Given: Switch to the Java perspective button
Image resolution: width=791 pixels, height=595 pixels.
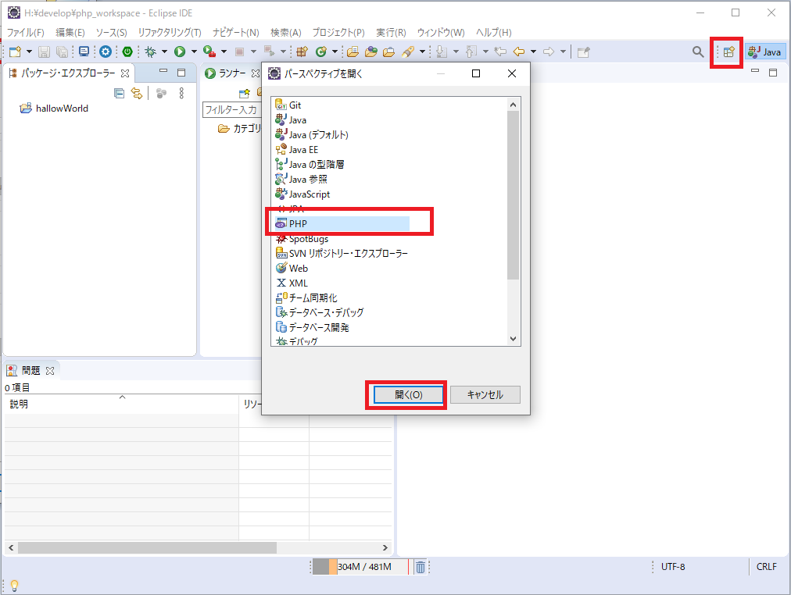Looking at the screenshot, I should (764, 52).
